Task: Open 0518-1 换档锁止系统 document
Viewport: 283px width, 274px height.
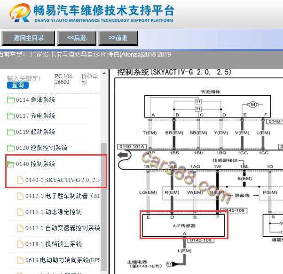Action: (x=54, y=244)
